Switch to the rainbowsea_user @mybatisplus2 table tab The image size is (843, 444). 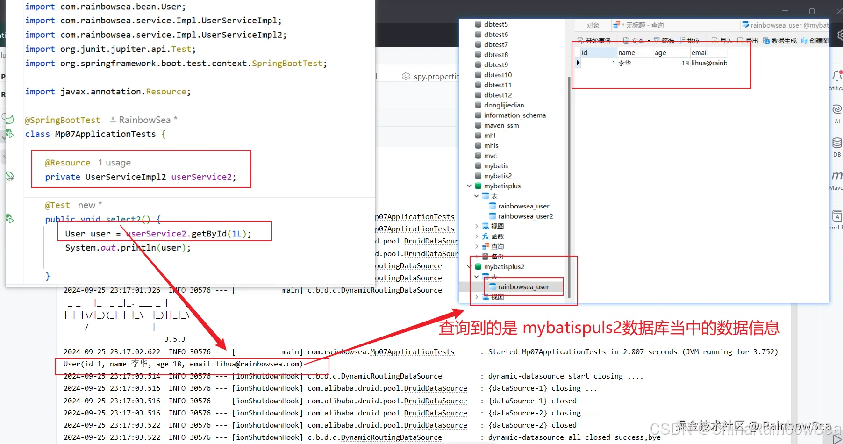point(785,25)
